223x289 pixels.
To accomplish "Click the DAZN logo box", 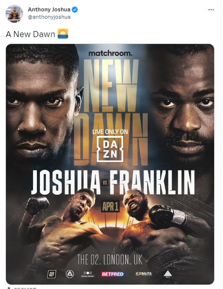I will (x=110, y=149).
